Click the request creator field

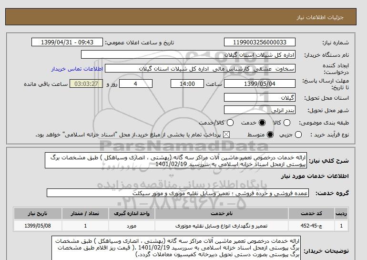tap(200, 69)
